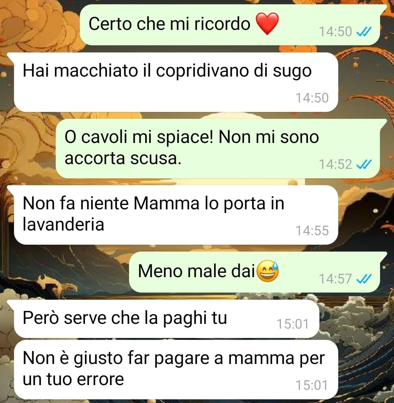The width and height of the screenshot is (394, 403).
Task: Click the word 'copridivano' in the message
Action: coord(202,71)
